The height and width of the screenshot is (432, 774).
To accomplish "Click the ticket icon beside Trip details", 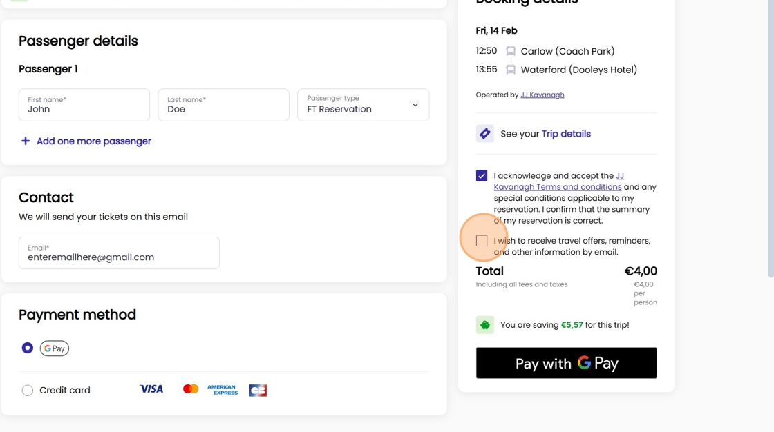I will pos(484,134).
